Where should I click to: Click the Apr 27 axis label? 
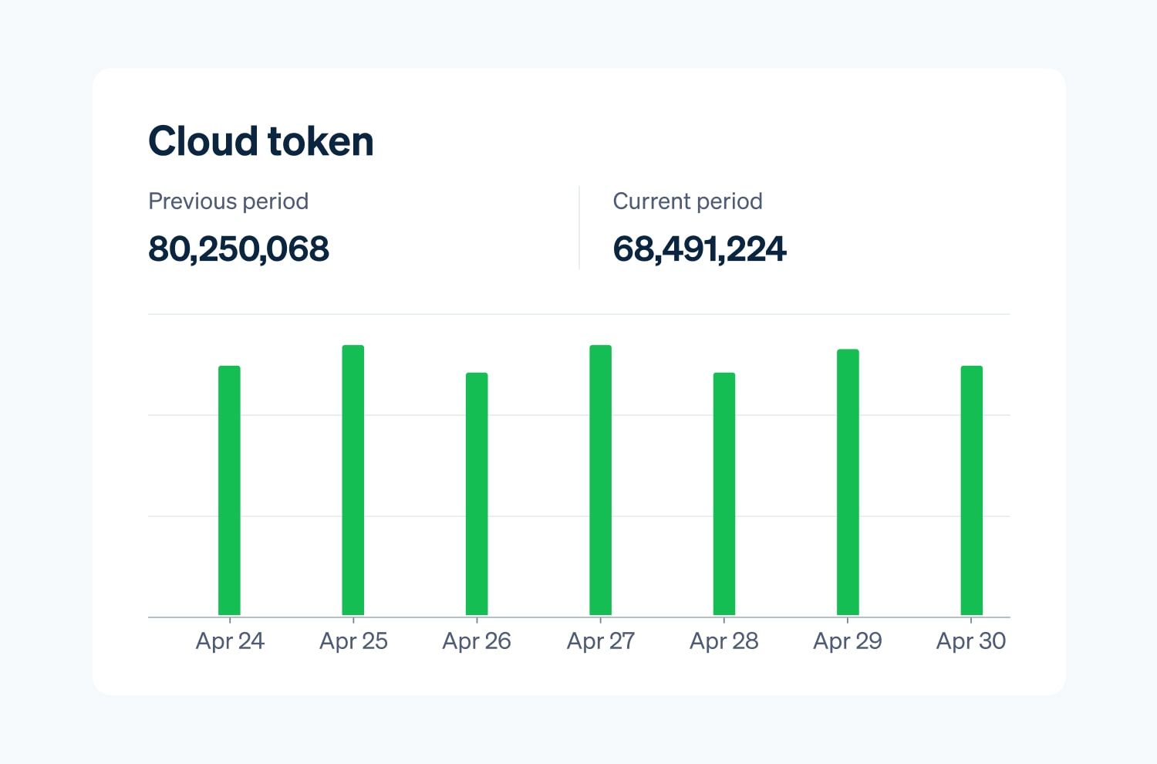coord(600,641)
